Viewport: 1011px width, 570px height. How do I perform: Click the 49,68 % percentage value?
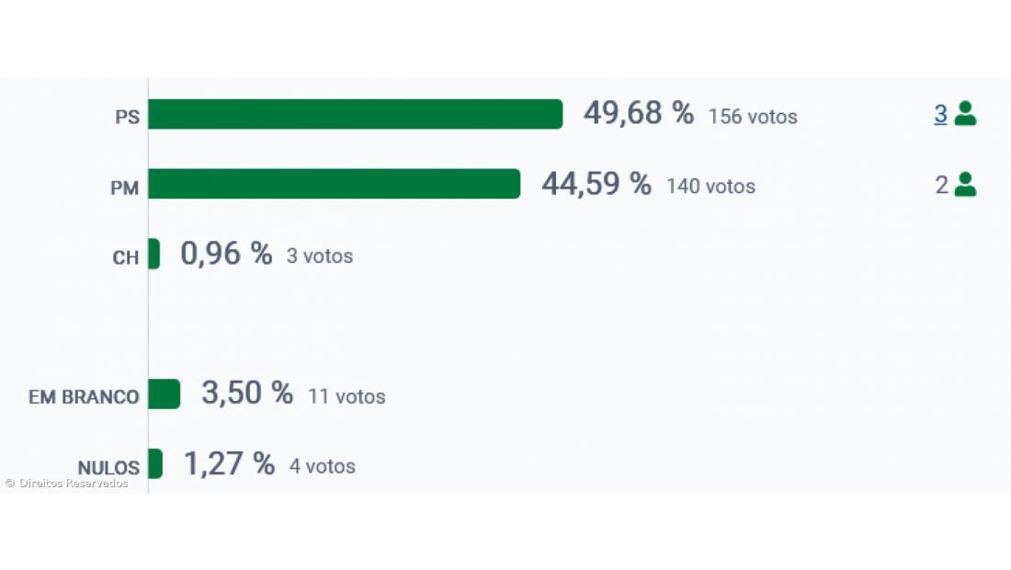[638, 114]
